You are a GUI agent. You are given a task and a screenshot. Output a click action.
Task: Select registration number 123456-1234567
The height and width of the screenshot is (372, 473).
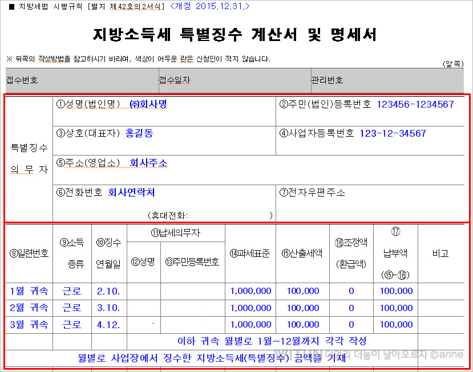coord(415,104)
